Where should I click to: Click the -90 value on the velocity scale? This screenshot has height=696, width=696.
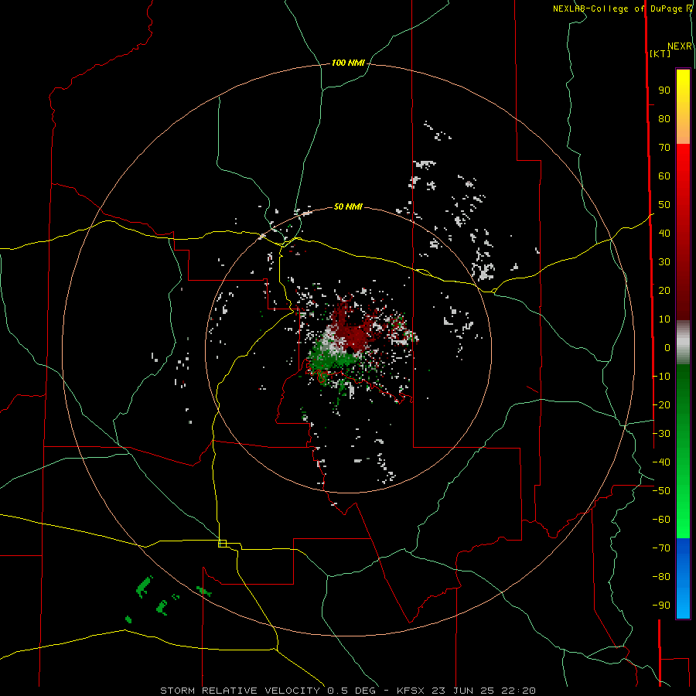coord(661,606)
